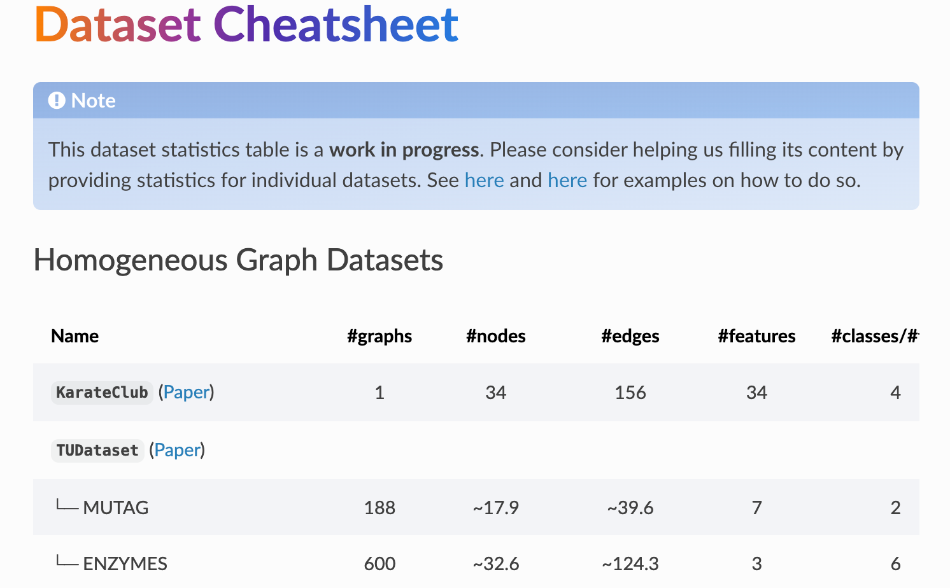
Task: Open the second 'here' example link
Action: [x=567, y=181]
